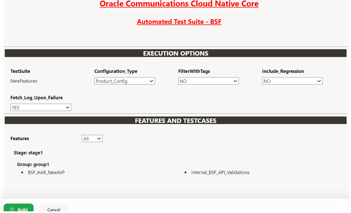Click the Include_Regression label
351x213 pixels.
pos(283,71)
